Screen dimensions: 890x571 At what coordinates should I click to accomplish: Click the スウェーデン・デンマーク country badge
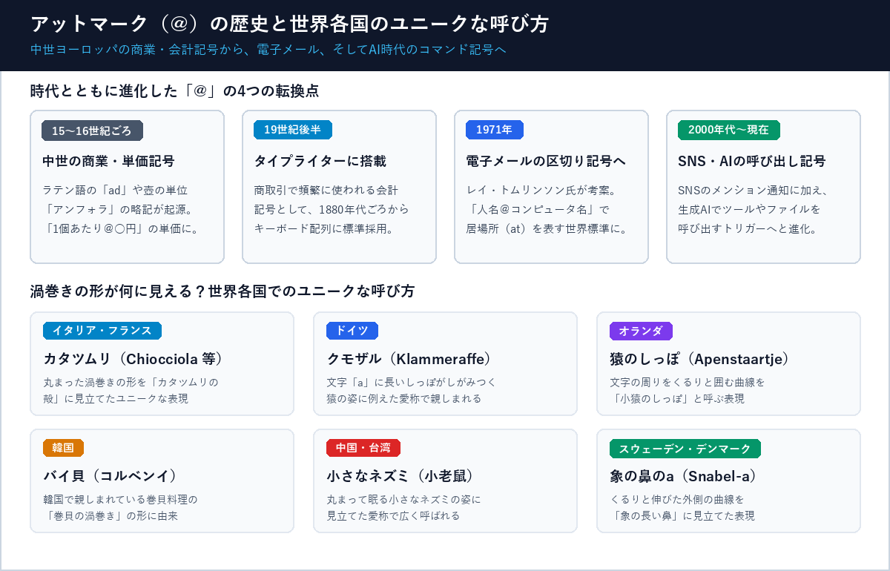point(685,448)
